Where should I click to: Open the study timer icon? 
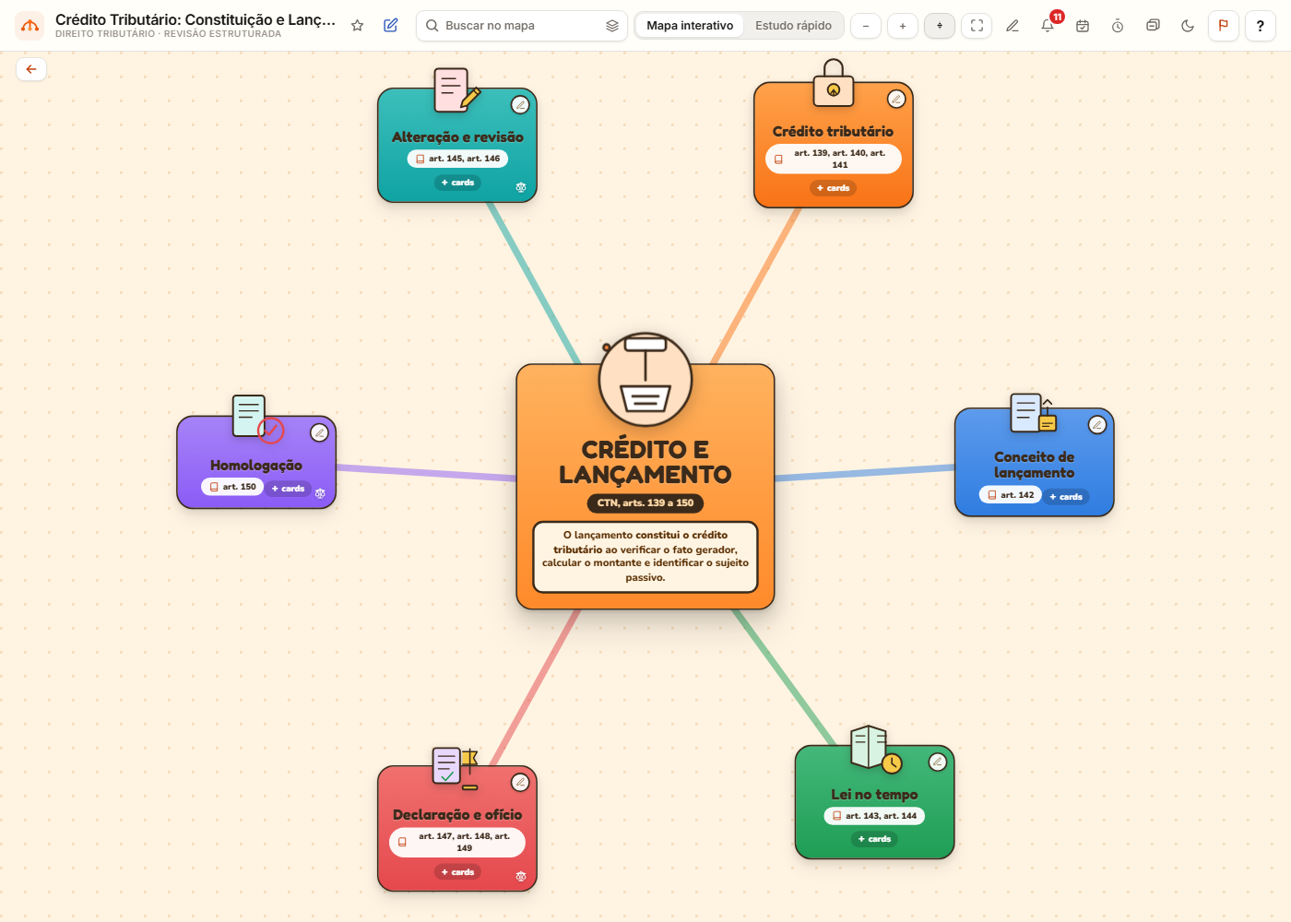click(x=1118, y=26)
